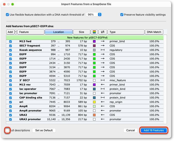
Task: Click the rep_origin type cell
Action: tap(116, 102)
